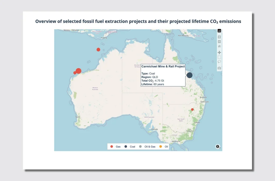Toggle the Coal legend entry
The height and width of the screenshot is (181, 275).
130,146
